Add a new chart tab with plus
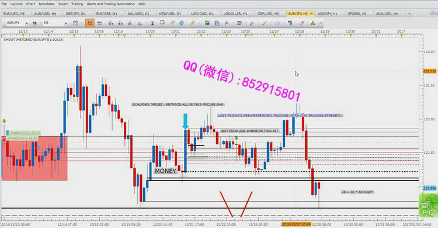The image size is (438, 228). click(x=409, y=13)
